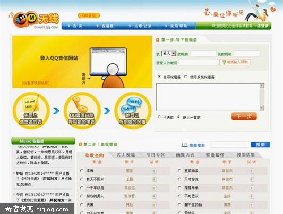The image size is (283, 214).
Task: Focus the recipient nickname input field
Action: click(203, 54)
